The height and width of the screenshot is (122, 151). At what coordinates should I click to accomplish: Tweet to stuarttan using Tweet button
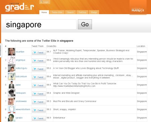[39, 53]
